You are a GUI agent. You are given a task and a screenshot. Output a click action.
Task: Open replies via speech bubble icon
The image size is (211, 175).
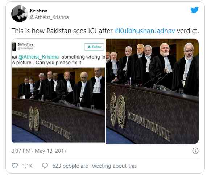click(x=45, y=166)
